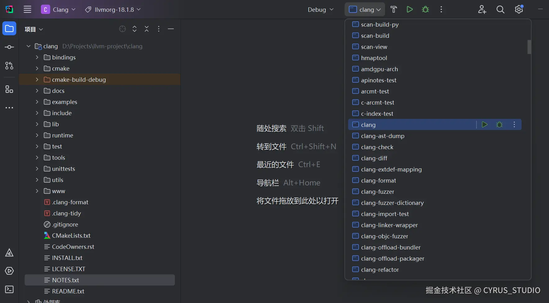Open the Pull Requests tool window
549x303 pixels.
[9, 66]
